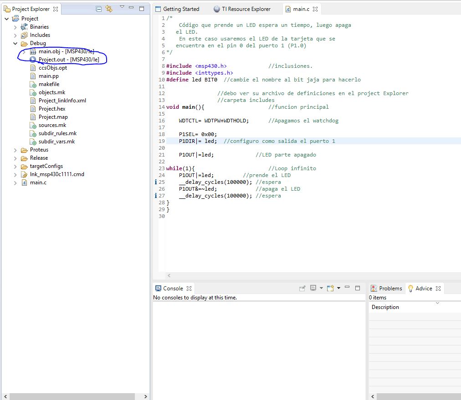The width and height of the screenshot is (461, 400).
Task: Click Open Console icon
Action: (x=330, y=288)
